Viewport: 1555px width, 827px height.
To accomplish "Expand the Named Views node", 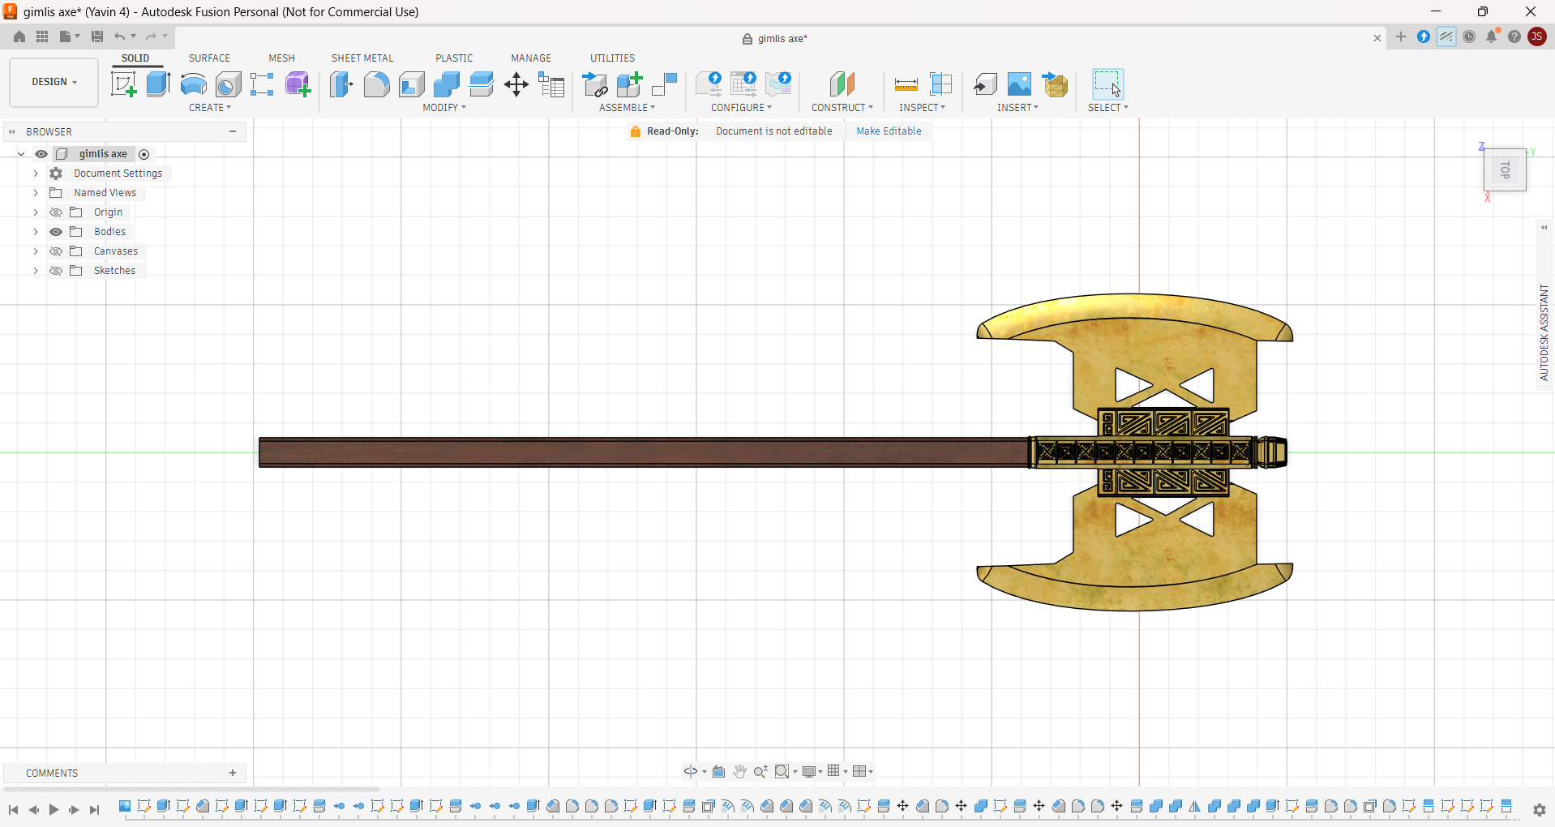I will tap(36, 193).
